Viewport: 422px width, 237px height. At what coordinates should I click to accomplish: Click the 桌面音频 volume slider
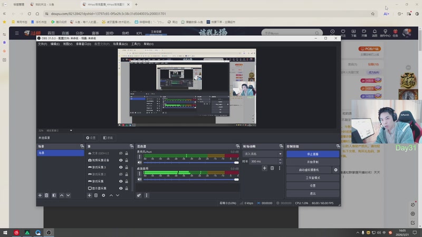[x=191, y=180]
